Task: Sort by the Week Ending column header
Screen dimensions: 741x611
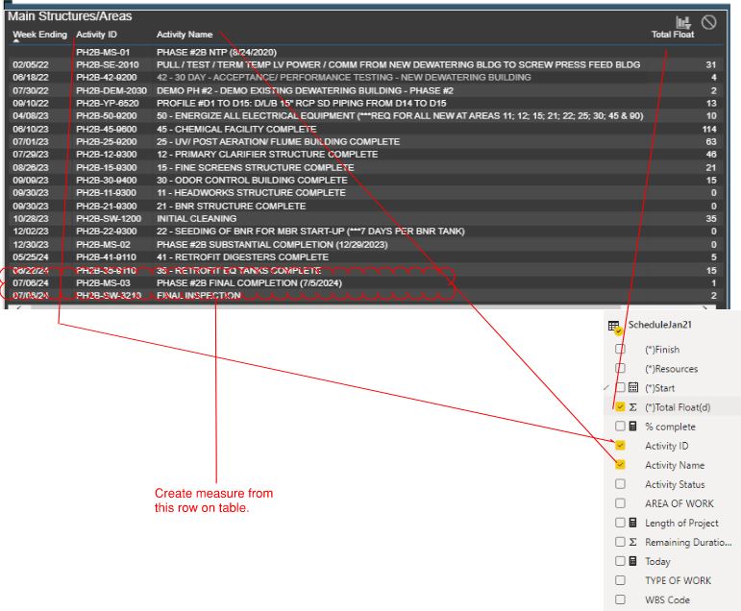Action: pos(39,35)
